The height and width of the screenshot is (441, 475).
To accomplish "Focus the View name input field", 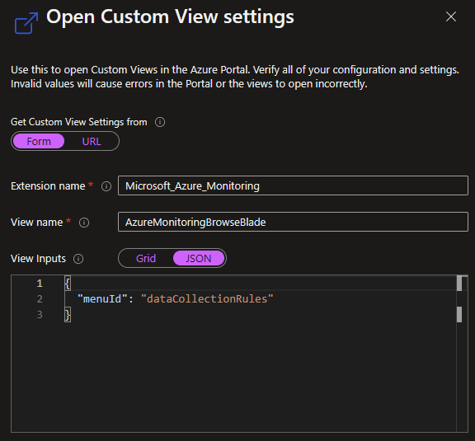I will click(293, 222).
